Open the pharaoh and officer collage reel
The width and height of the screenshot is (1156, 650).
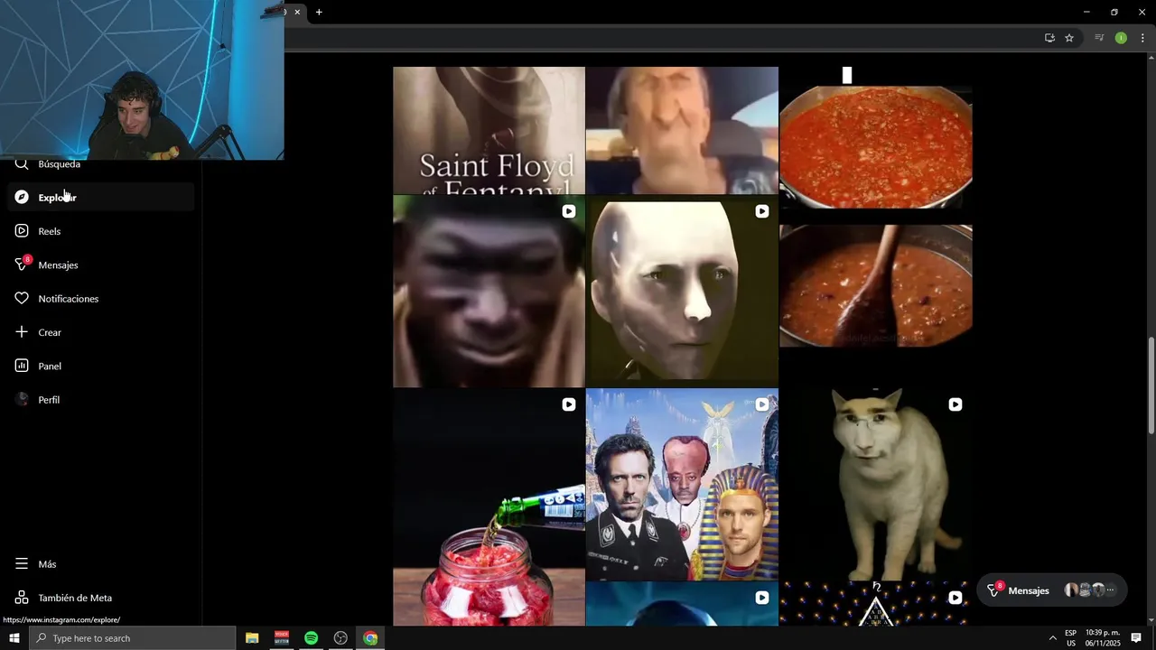[682, 485]
